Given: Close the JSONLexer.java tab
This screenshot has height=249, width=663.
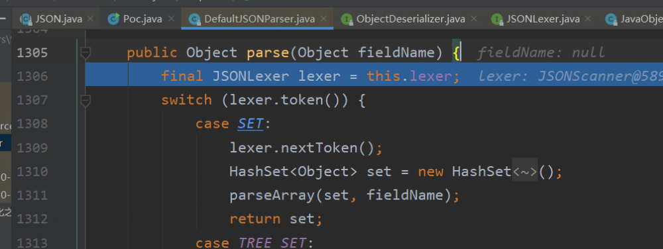Looking at the screenshot, I should click(x=588, y=19).
